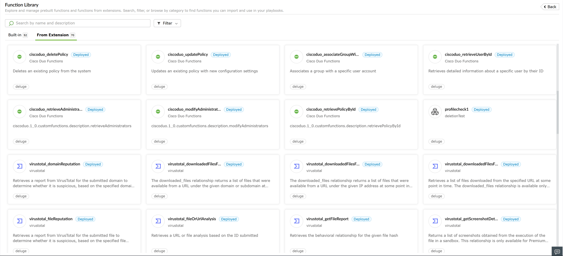The height and width of the screenshot is (256, 563).
Task: Click the profilecheck1 cubes icon
Action: [435, 112]
